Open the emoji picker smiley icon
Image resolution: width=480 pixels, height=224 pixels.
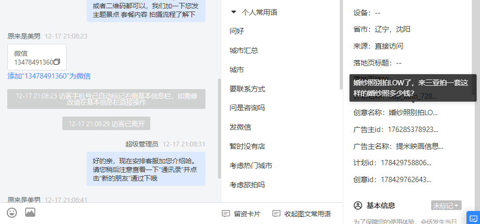[12, 212]
